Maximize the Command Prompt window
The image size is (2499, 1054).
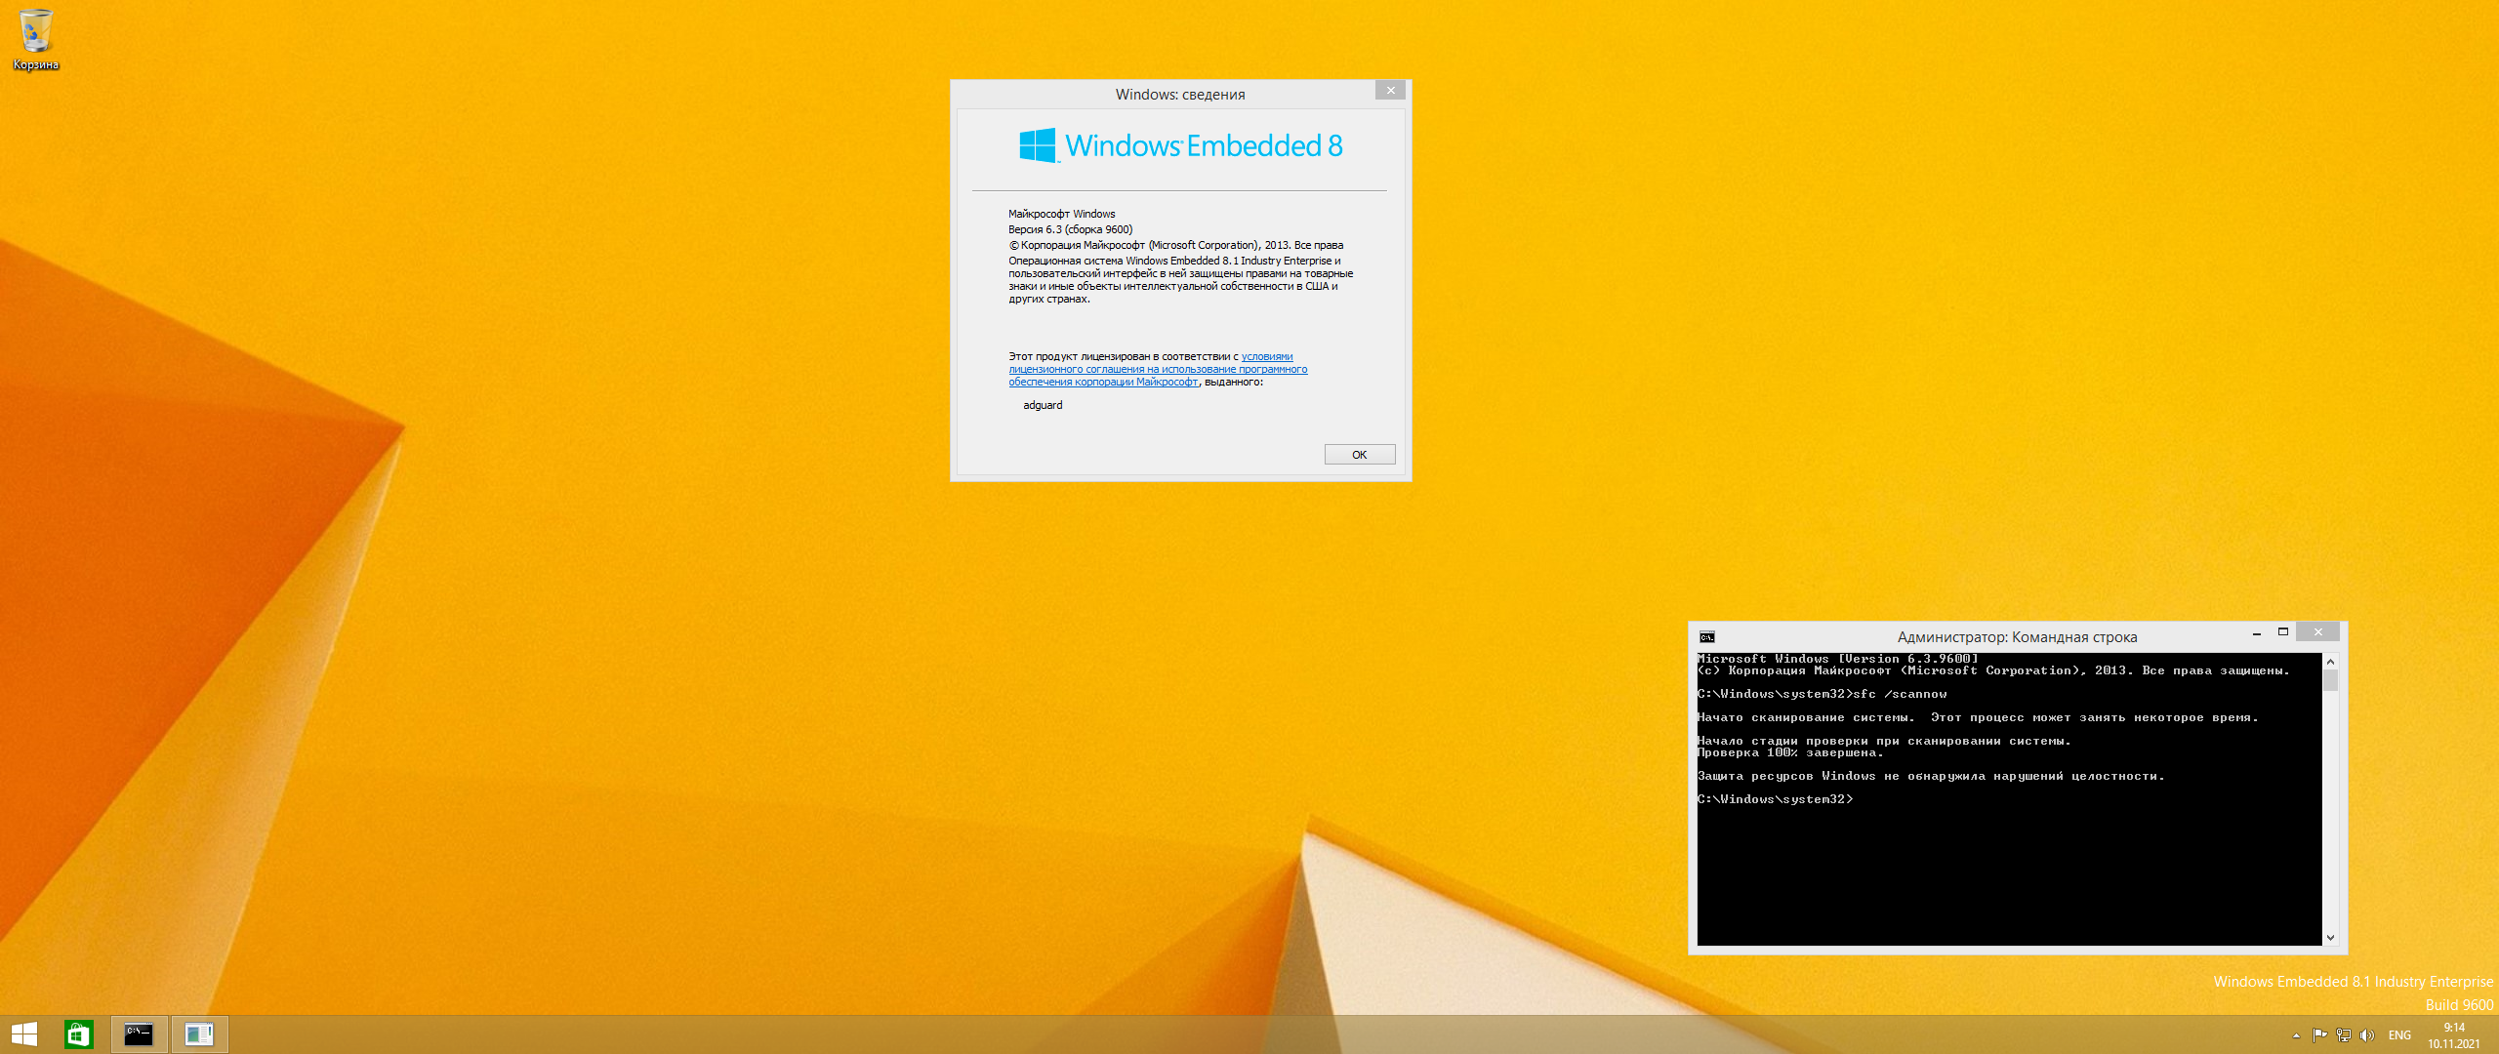point(2283,632)
